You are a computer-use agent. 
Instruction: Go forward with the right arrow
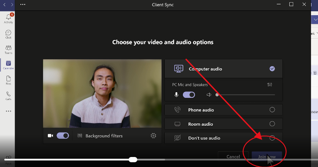pyautogui.click(x=12, y=4)
